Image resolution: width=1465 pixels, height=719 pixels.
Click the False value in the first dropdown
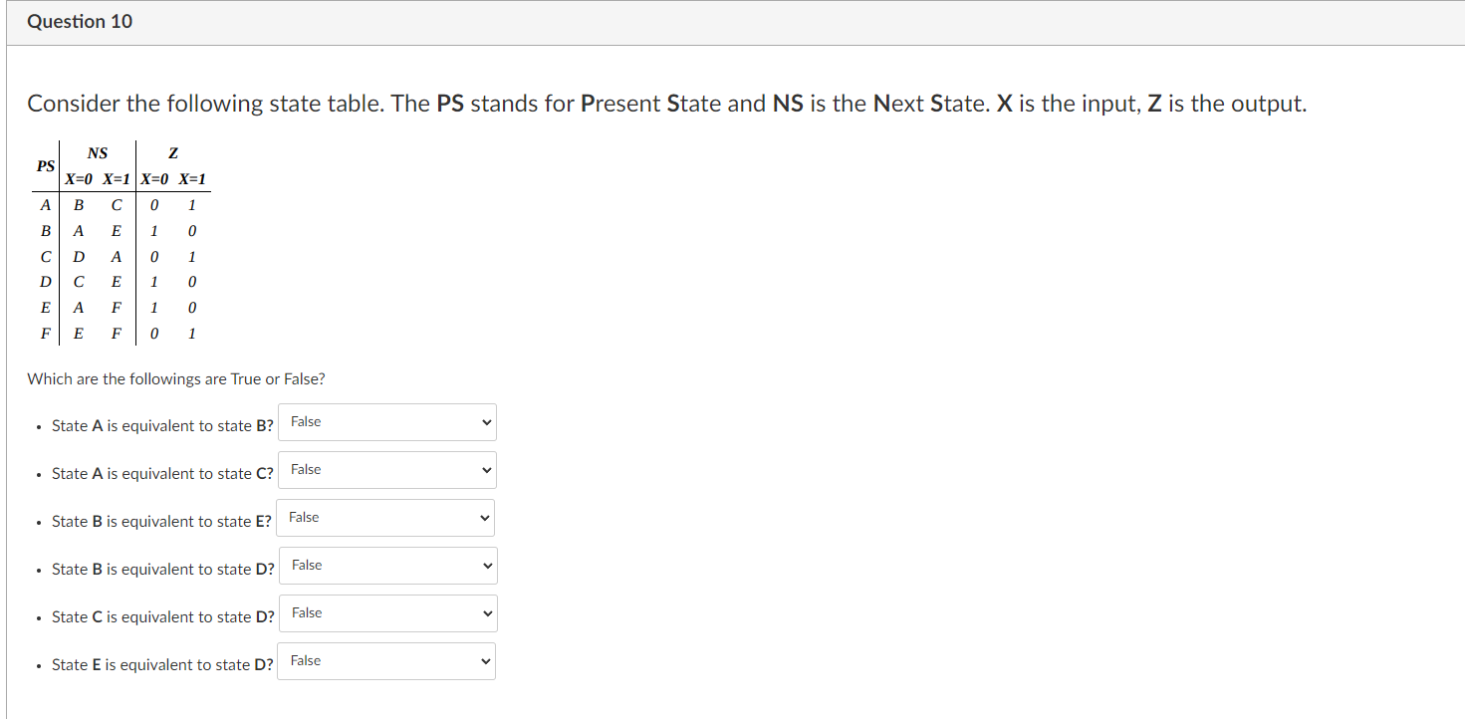[x=305, y=421]
